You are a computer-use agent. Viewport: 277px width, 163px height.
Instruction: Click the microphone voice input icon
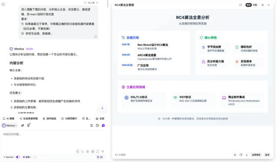click(x=88, y=151)
